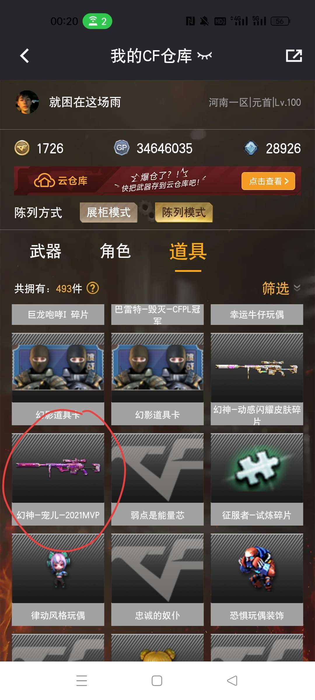This screenshot has height=700, width=315.
Task: Open the 征服者-试炼碎片 puzzle item
Action: coord(257,479)
